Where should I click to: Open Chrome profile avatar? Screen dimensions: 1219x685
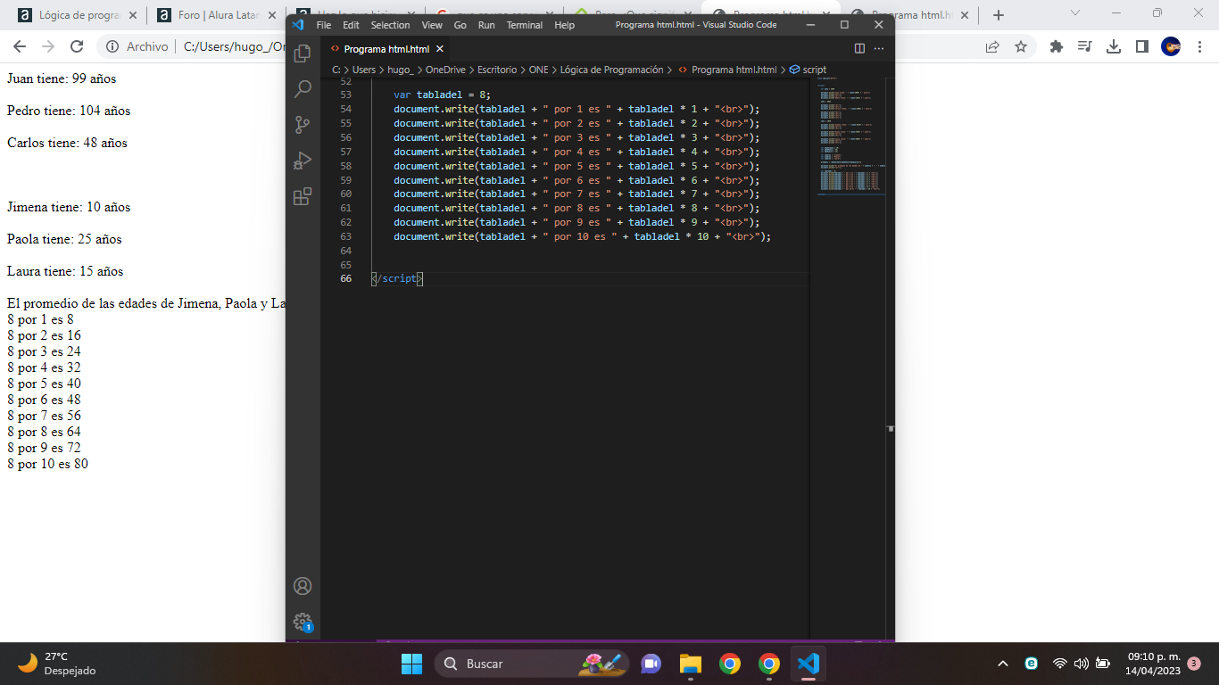click(1171, 46)
